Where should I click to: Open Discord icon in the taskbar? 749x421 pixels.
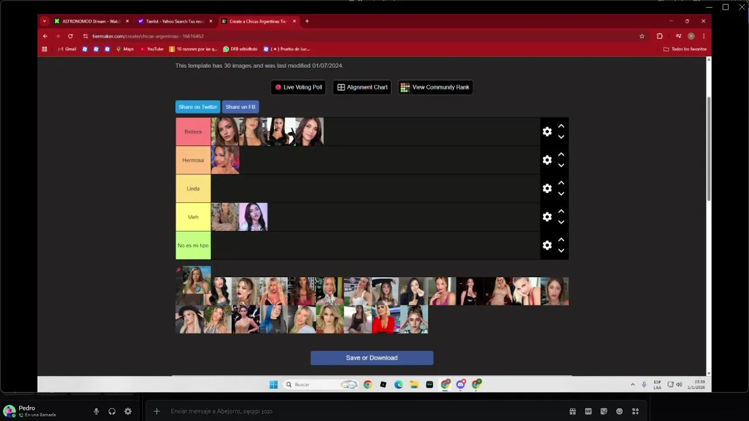[x=461, y=384]
